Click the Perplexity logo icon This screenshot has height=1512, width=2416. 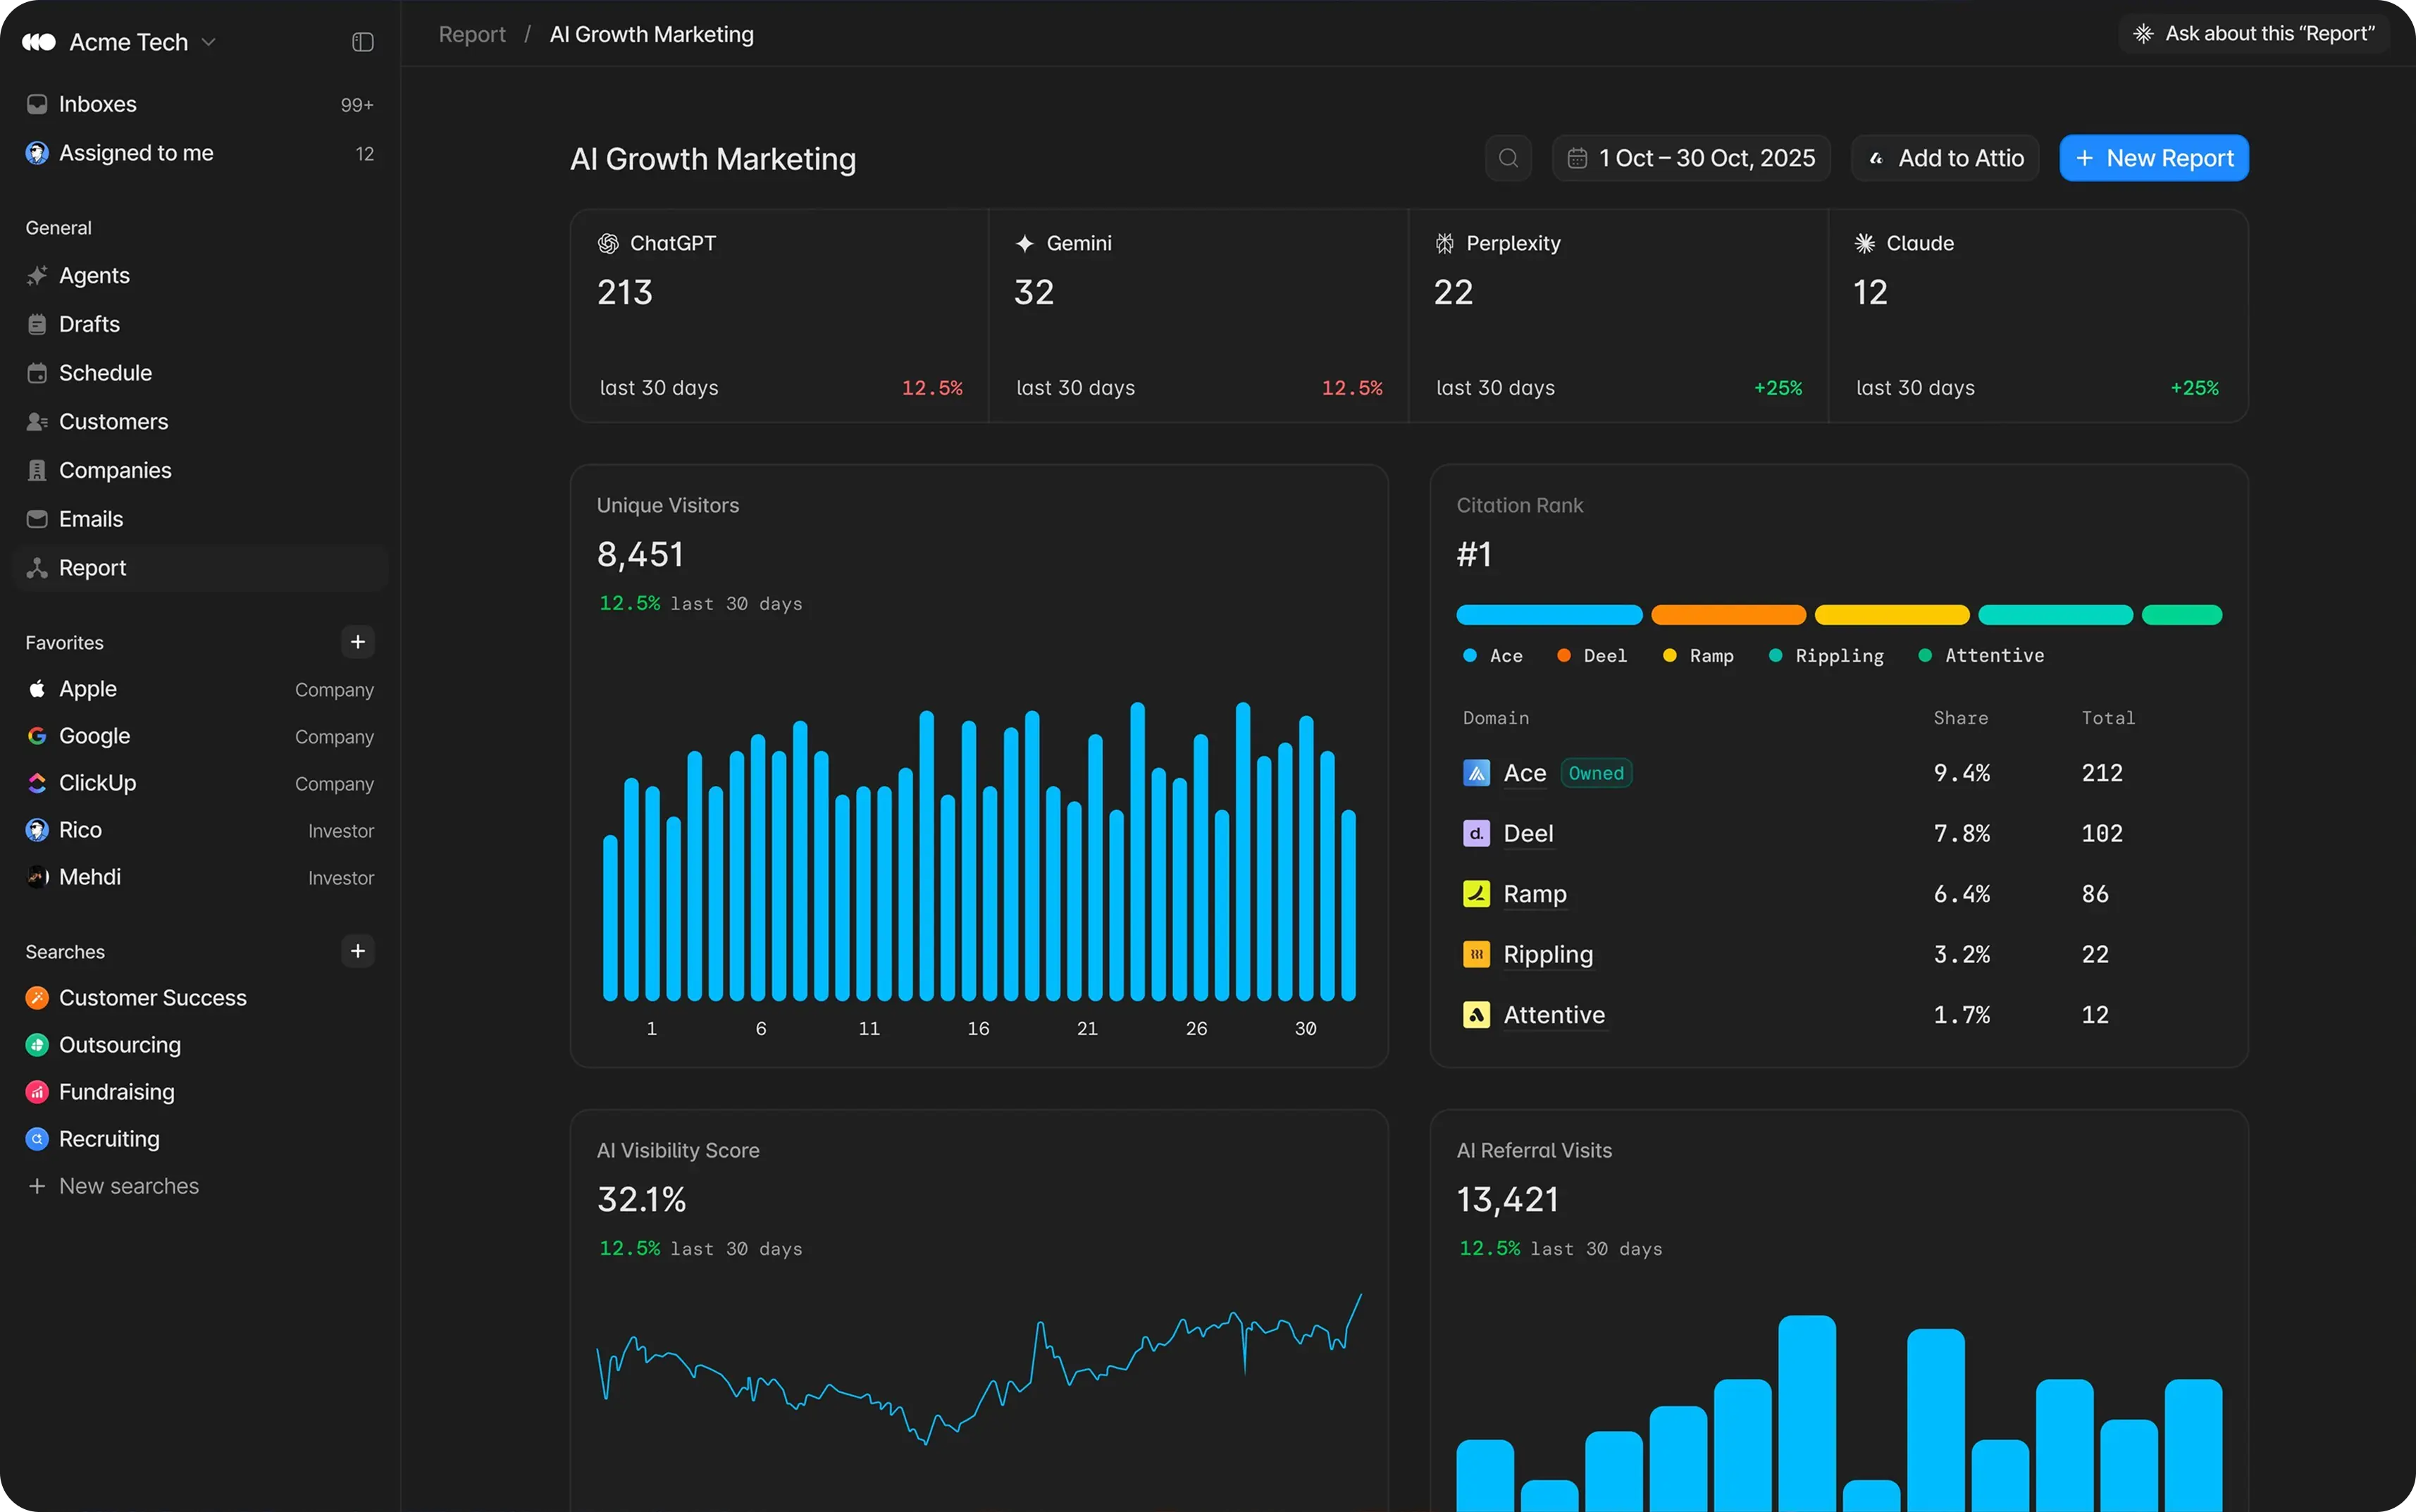tap(1444, 243)
